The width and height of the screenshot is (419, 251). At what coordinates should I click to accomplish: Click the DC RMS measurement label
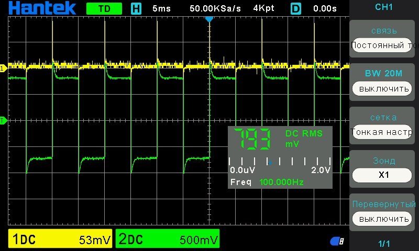click(x=304, y=133)
